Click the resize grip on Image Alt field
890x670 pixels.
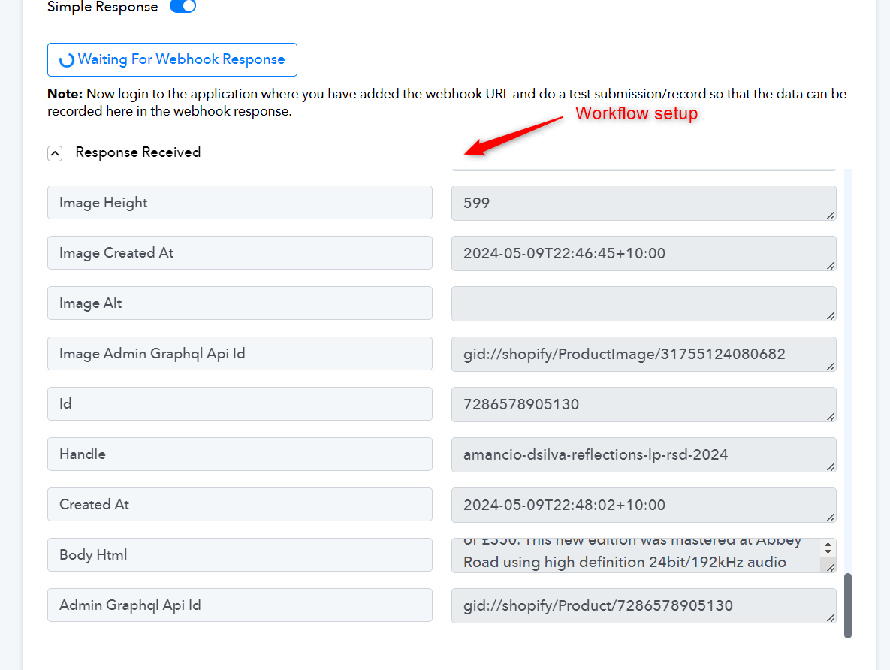[831, 316]
